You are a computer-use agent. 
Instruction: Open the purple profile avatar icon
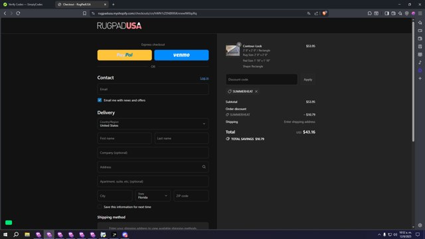(x=413, y=13)
